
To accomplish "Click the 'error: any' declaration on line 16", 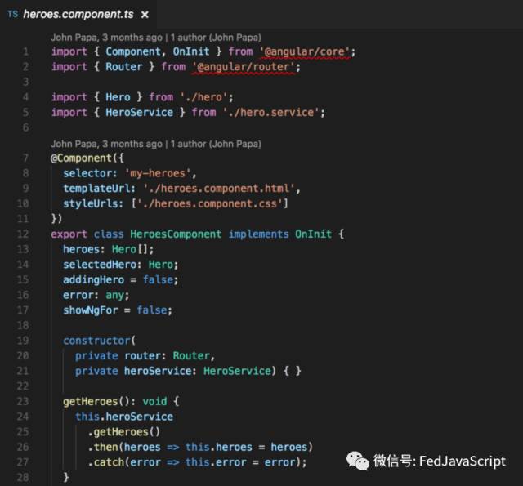I will [96, 295].
